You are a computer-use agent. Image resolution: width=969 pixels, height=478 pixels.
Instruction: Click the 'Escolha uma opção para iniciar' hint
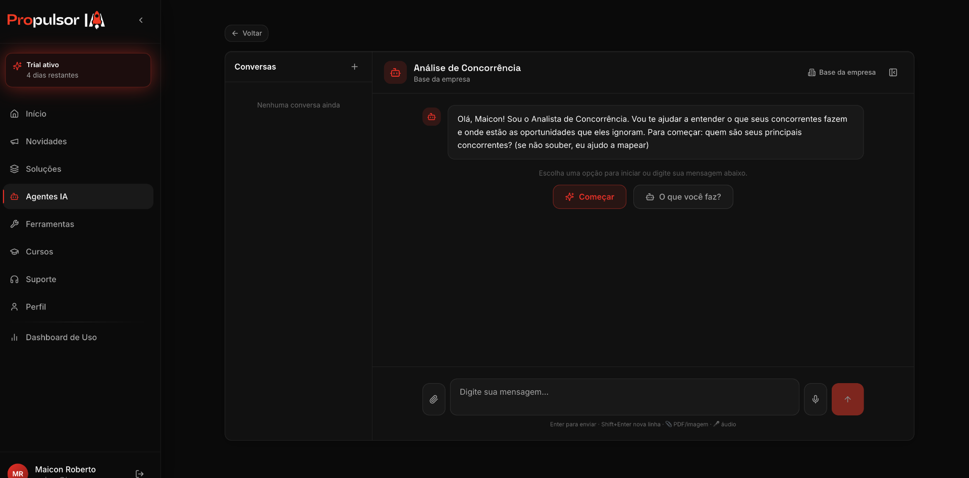(x=643, y=173)
